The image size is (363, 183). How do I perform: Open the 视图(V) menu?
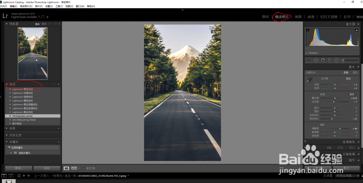69,6
